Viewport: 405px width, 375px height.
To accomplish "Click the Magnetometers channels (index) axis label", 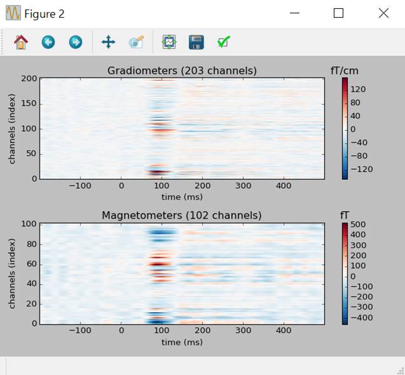I will [x=12, y=273].
